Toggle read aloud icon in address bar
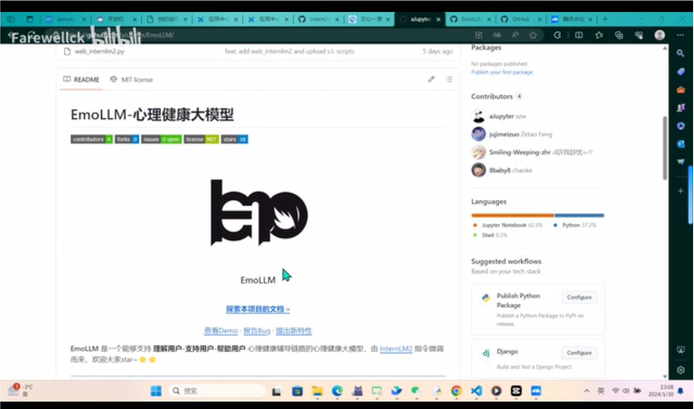 pyautogui.click(x=515, y=35)
